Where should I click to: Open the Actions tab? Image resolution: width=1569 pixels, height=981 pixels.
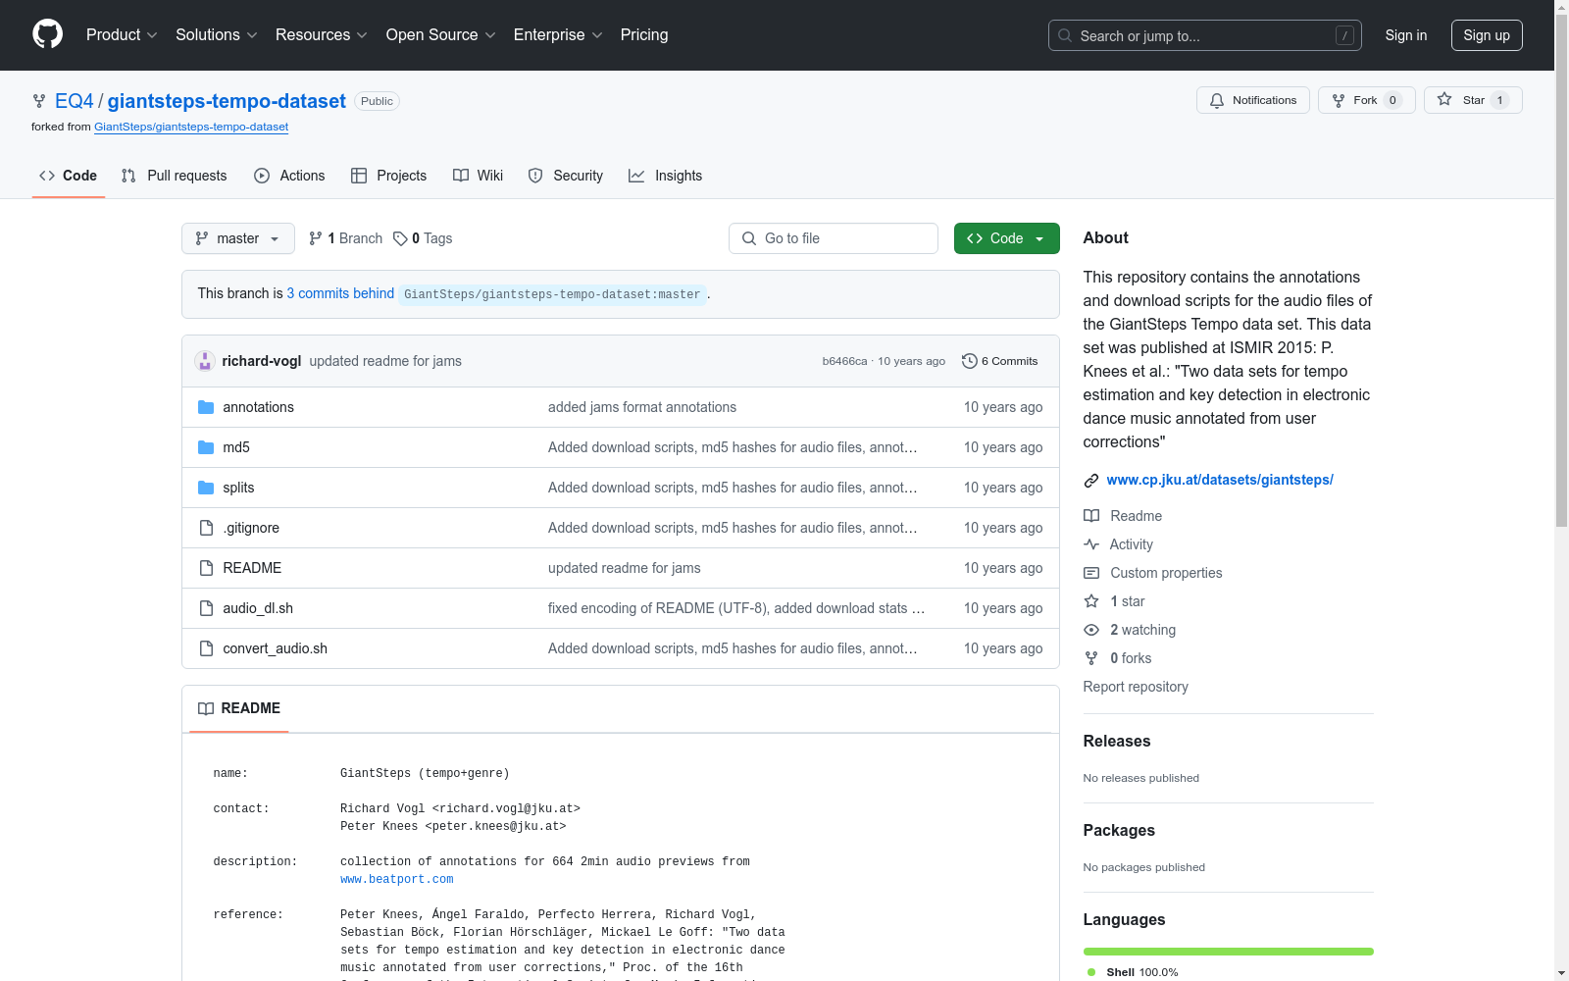click(x=289, y=176)
